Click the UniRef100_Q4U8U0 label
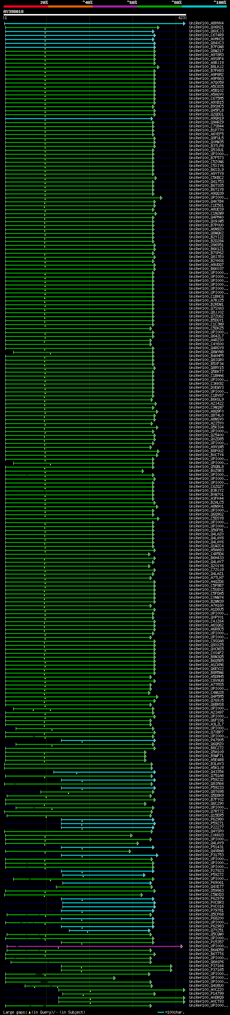Image resolution: width=230 pixels, height=1015 pixels. tap(206, 985)
